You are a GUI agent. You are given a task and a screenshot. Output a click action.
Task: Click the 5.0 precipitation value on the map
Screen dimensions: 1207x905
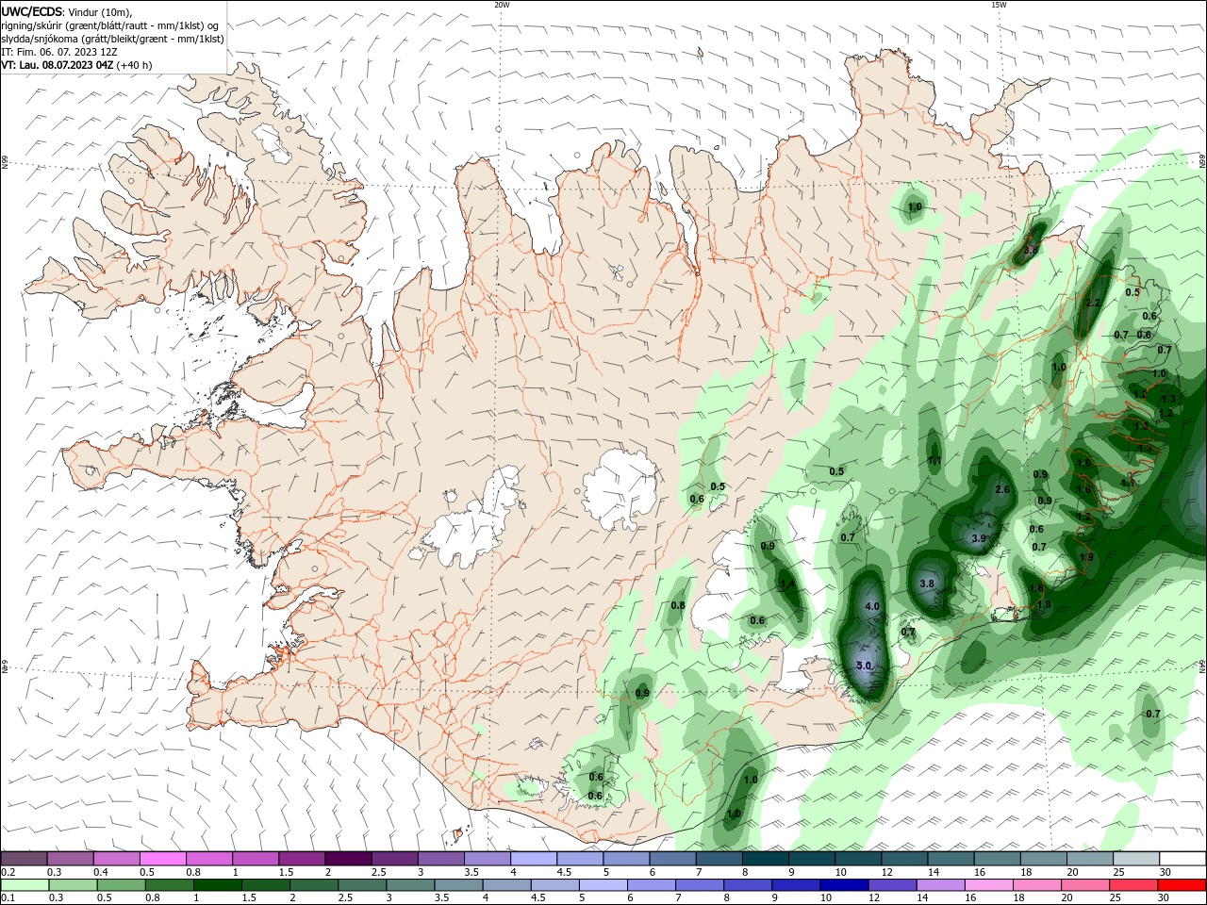[x=864, y=666]
